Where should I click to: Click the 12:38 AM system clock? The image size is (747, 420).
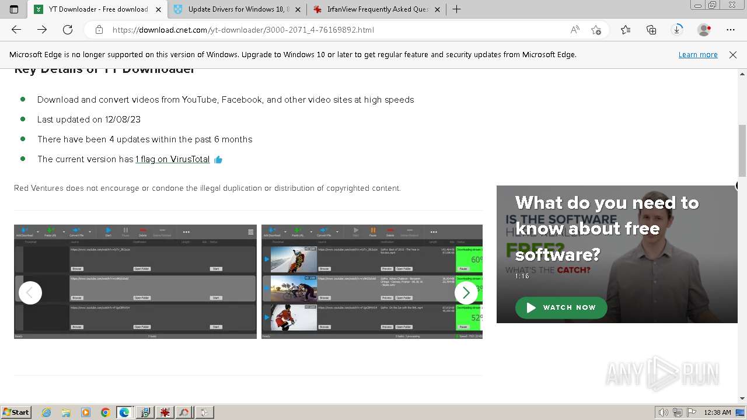click(x=717, y=412)
